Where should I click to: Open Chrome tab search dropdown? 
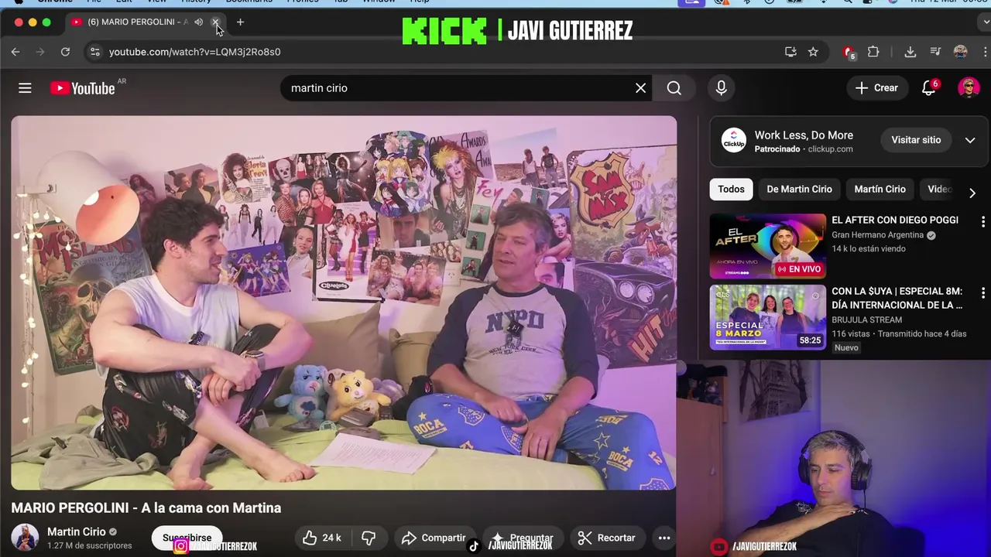[986, 22]
